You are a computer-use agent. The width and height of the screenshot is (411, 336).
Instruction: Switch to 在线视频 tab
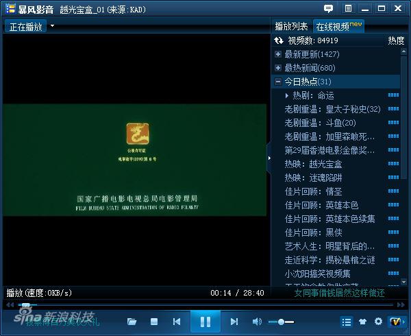click(338, 27)
